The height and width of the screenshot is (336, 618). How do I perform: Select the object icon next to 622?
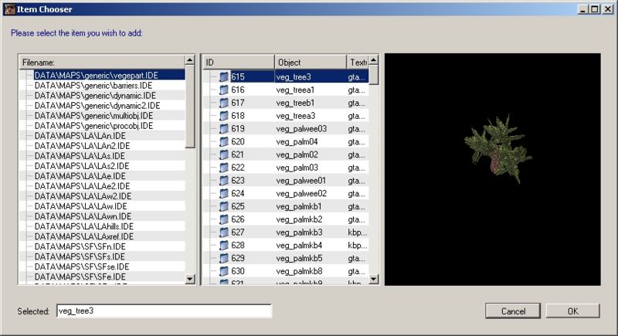point(224,168)
